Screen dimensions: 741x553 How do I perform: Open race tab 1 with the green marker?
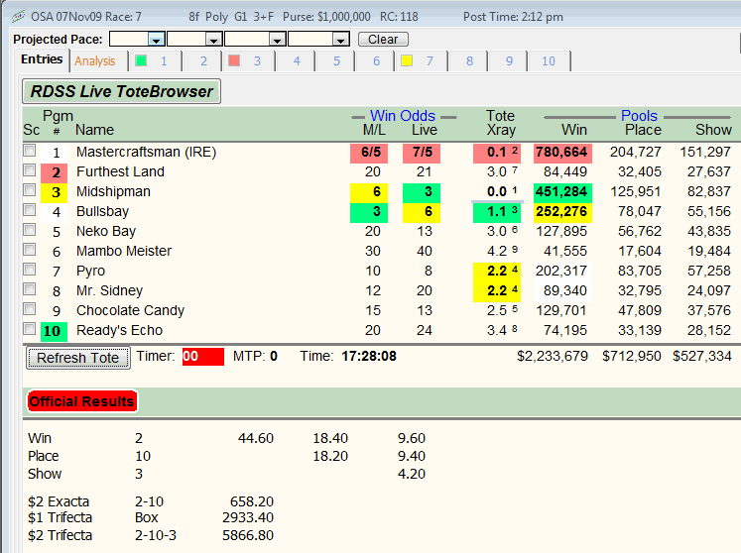[154, 60]
